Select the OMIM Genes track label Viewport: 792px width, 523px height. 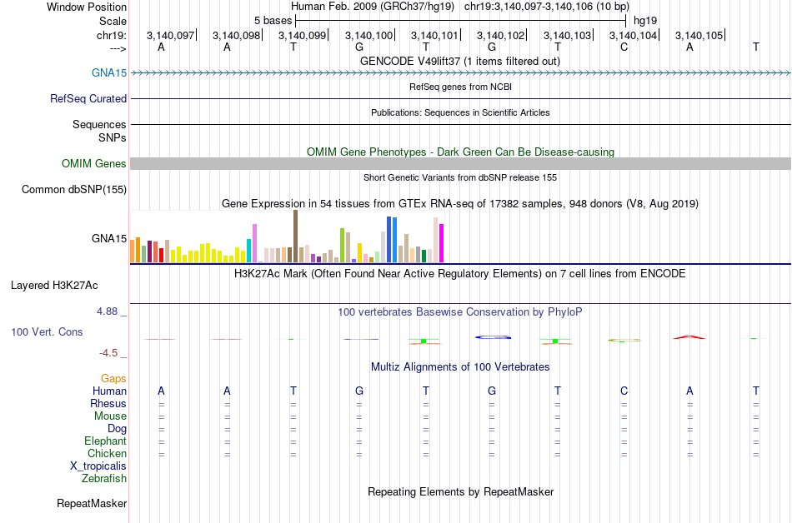click(x=94, y=163)
